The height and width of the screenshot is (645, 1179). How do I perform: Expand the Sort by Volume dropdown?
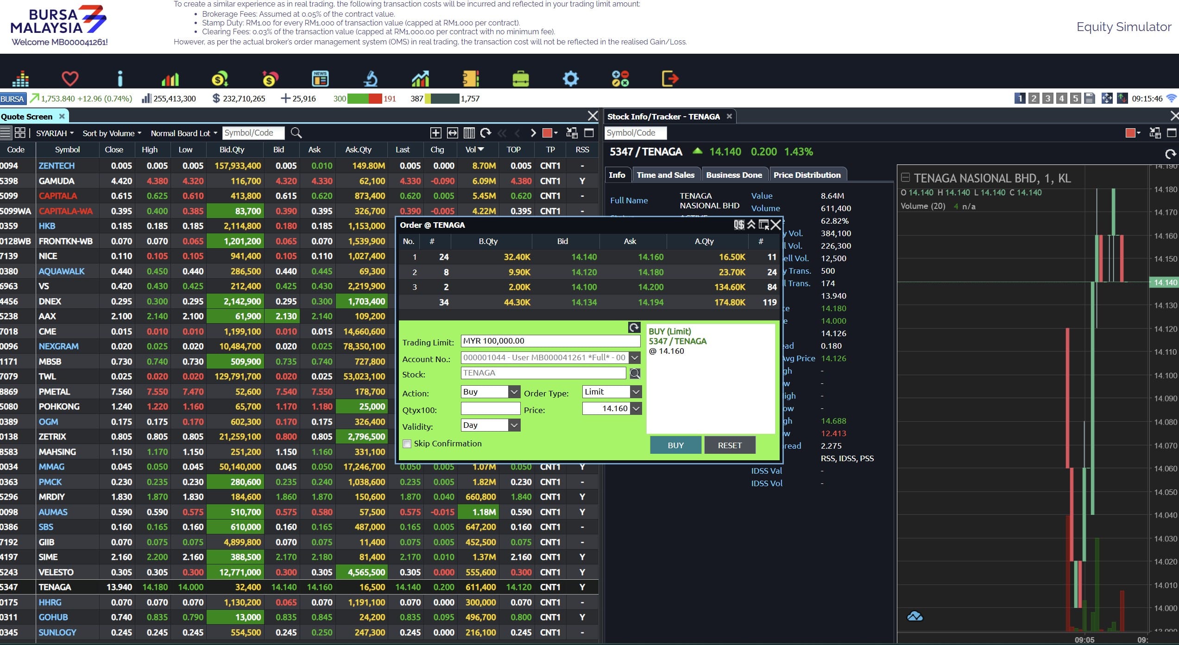pyautogui.click(x=112, y=133)
